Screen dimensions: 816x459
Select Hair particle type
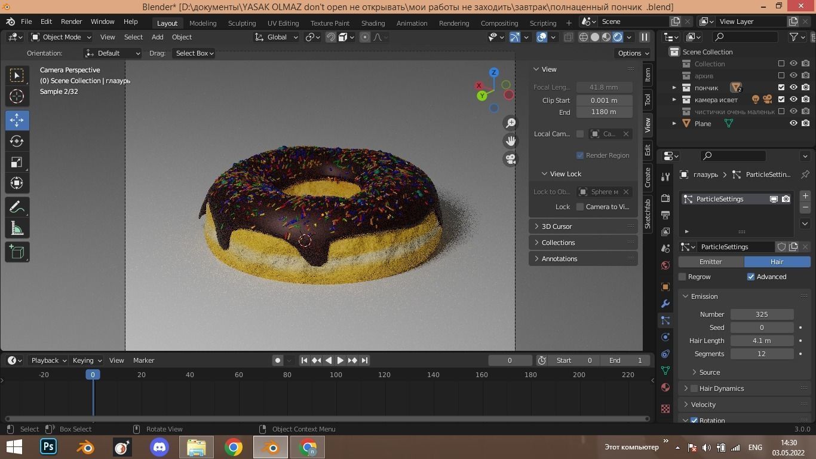[777, 262]
